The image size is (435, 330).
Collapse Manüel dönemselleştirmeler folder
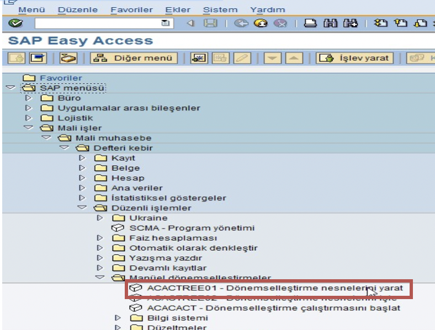point(100,278)
